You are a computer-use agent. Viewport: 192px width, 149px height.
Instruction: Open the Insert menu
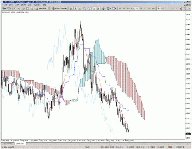coord(17,5)
